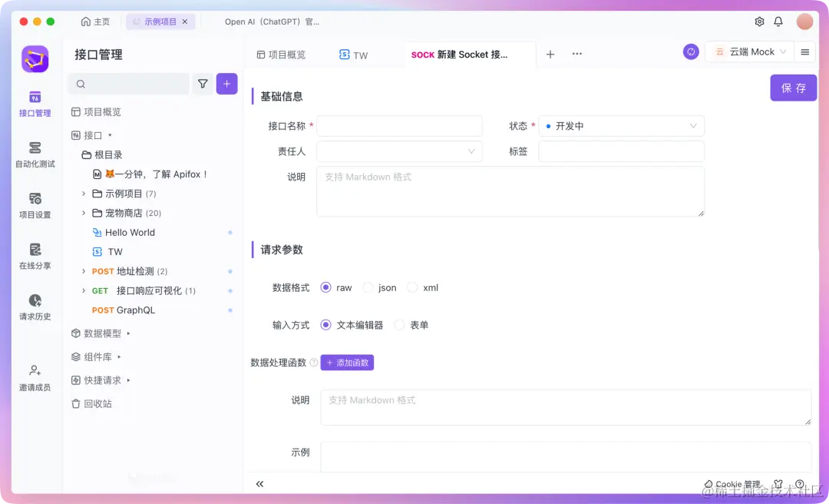Image resolution: width=829 pixels, height=504 pixels.
Task: Open the 责任人 dropdown
Action: pyautogui.click(x=399, y=152)
